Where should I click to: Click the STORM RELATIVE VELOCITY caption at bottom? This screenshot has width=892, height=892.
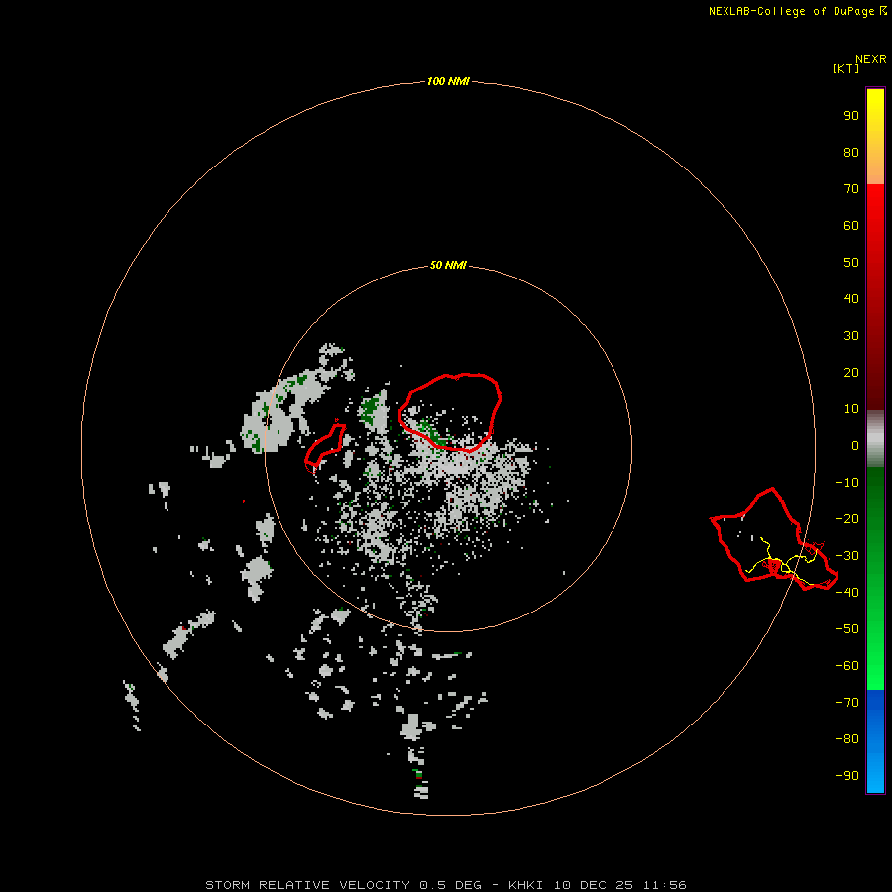(446, 885)
